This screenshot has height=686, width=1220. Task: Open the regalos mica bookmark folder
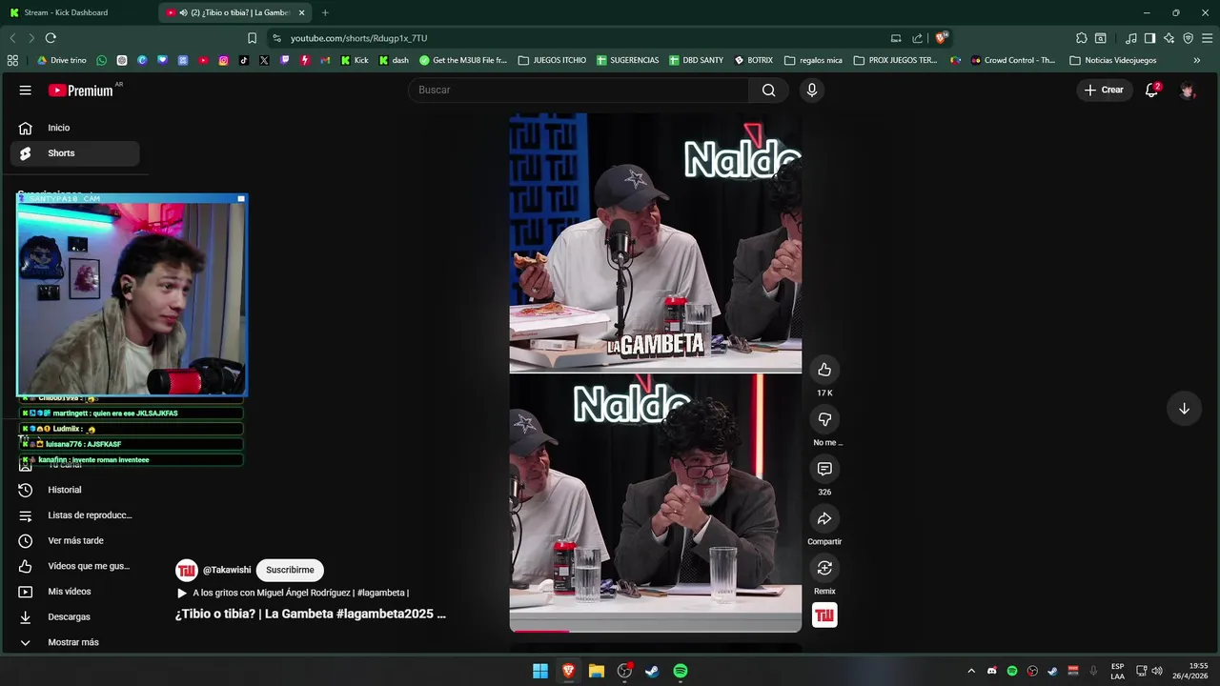[x=813, y=60]
